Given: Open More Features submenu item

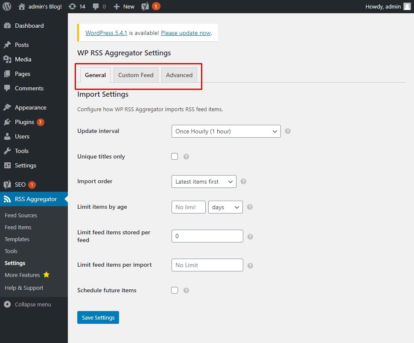Looking at the screenshot, I should [x=22, y=275].
